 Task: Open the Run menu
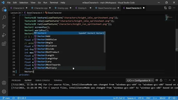point(45,2)
